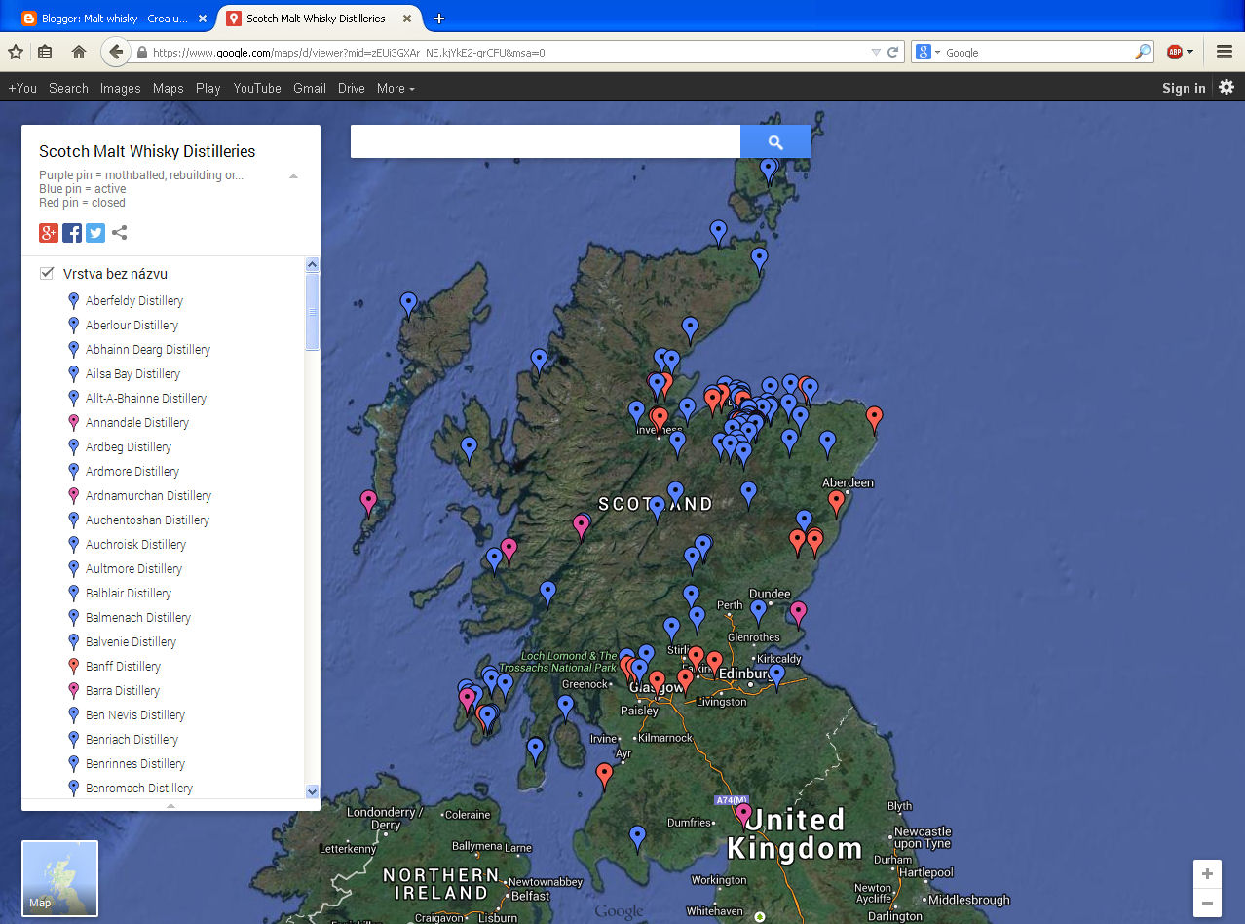The width and height of the screenshot is (1245, 924).
Task: Expand the map description text
Action: pos(293,176)
